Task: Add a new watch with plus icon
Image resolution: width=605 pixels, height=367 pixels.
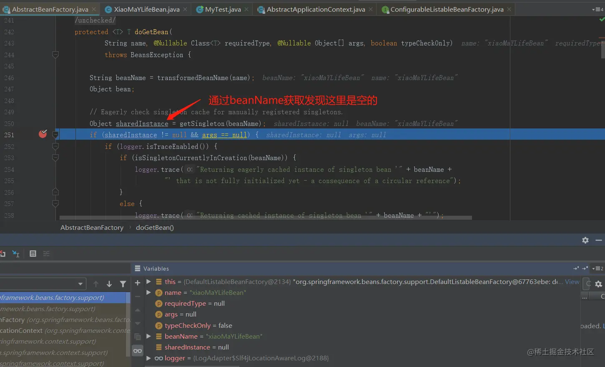Action: coord(138,283)
